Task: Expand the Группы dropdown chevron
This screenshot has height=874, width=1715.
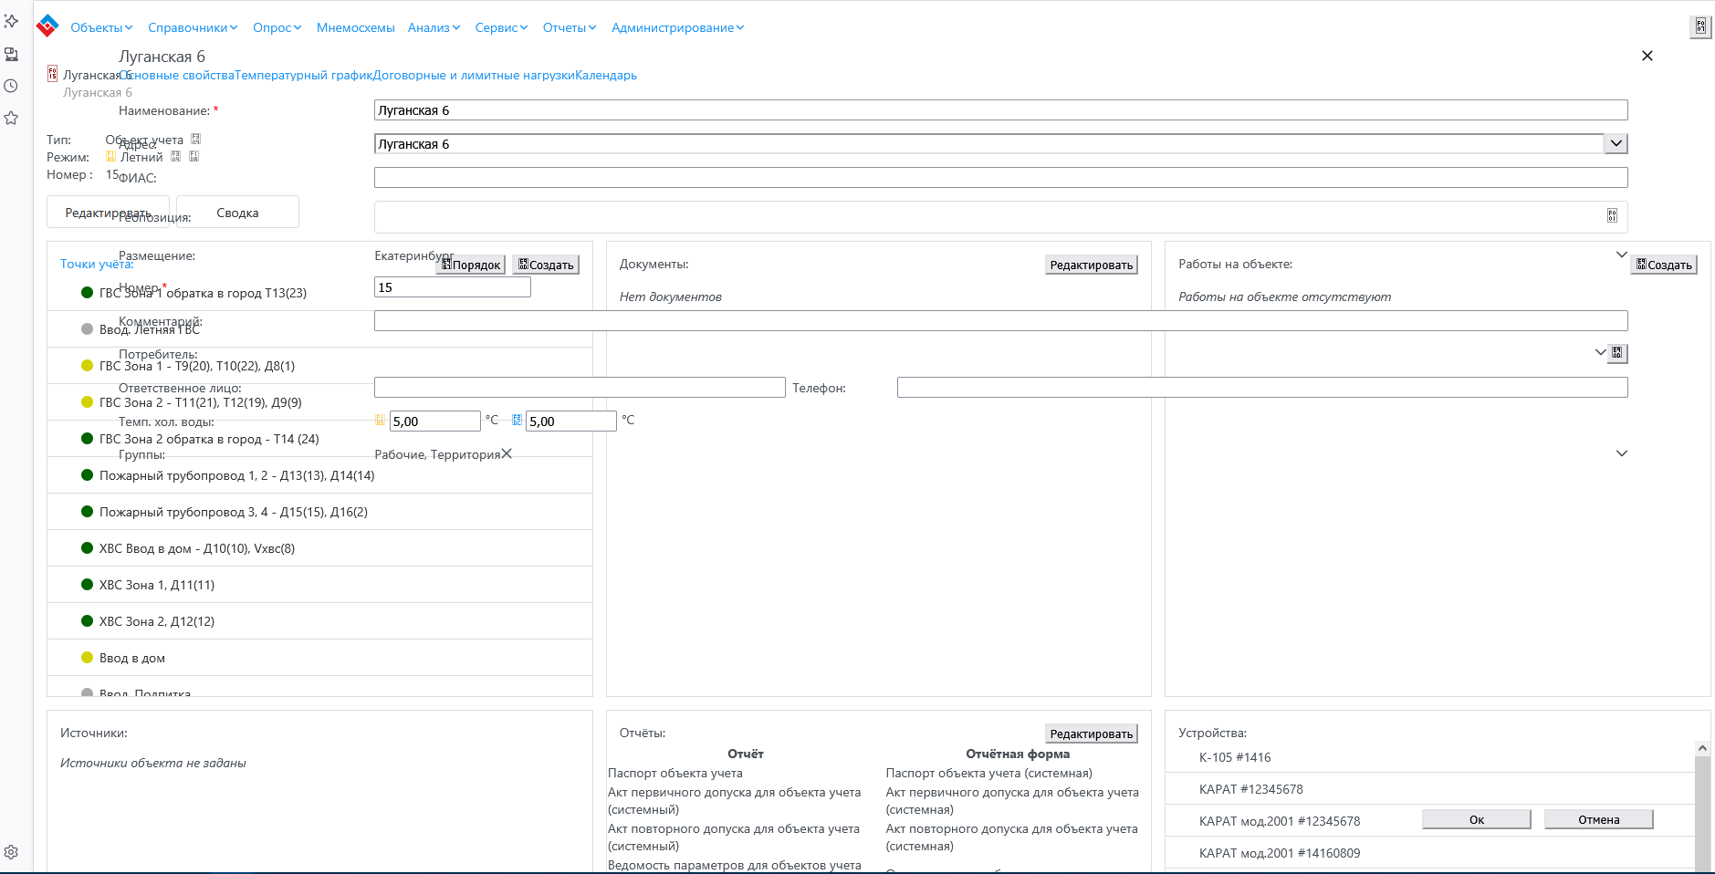Action: 1622,453
